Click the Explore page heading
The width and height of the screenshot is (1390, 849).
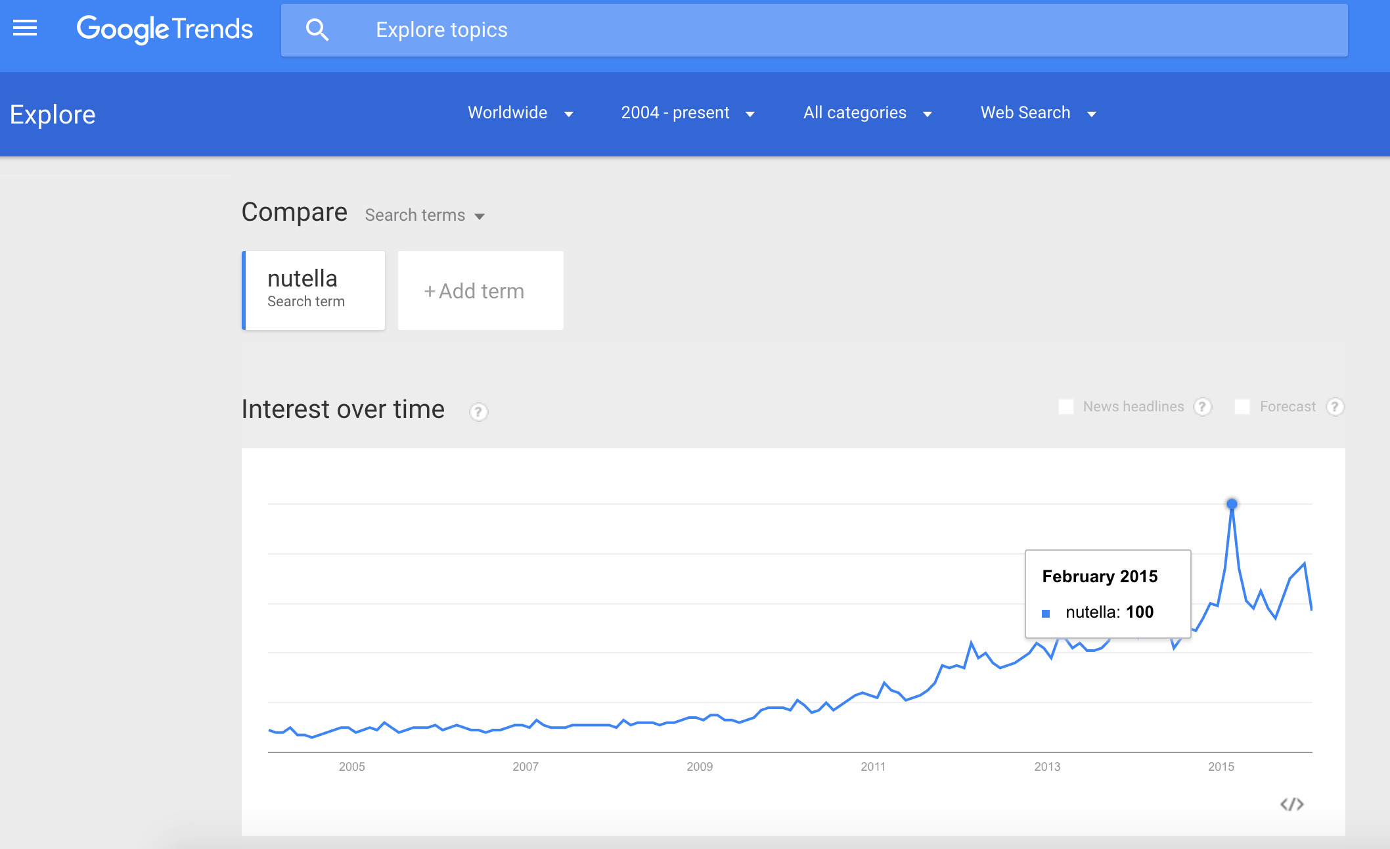(x=53, y=115)
